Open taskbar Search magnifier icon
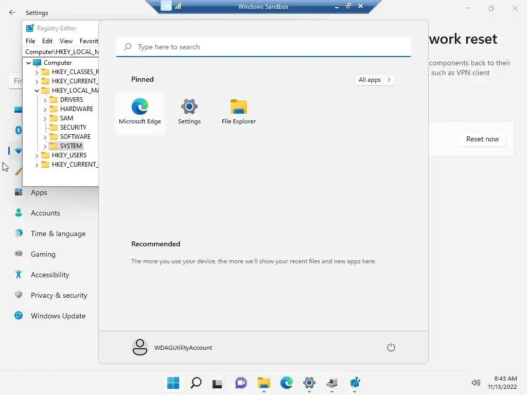Image resolution: width=527 pixels, height=395 pixels. [196, 383]
